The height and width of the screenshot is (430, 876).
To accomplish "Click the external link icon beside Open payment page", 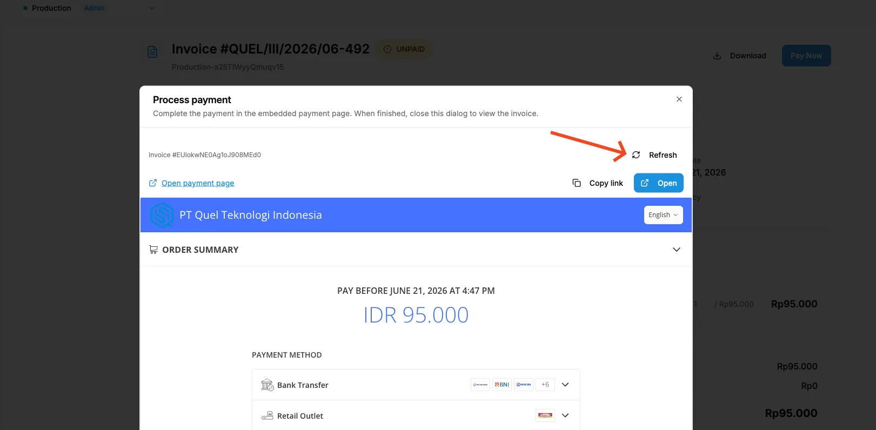I will coord(153,183).
